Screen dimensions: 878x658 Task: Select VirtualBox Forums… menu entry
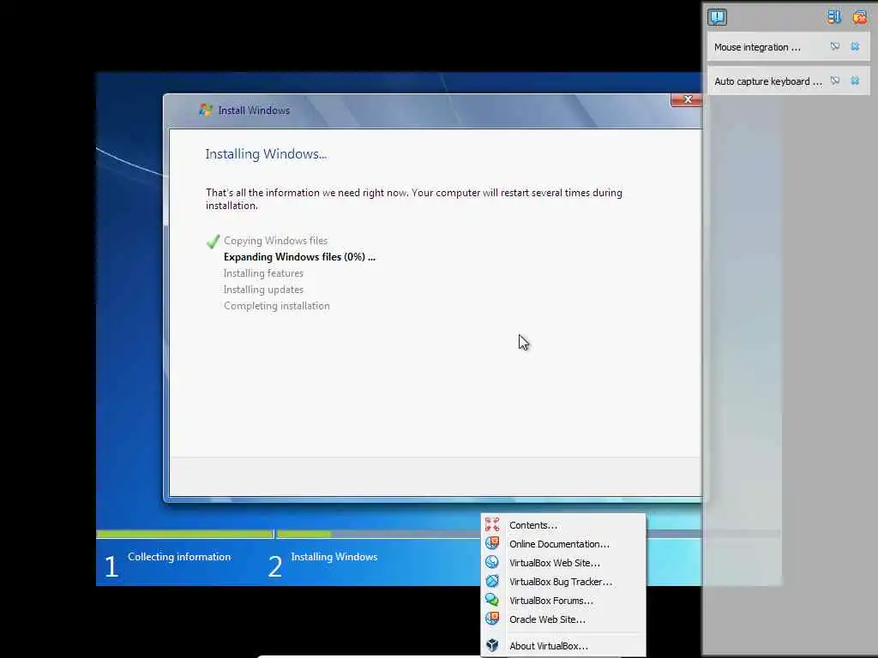563,601
